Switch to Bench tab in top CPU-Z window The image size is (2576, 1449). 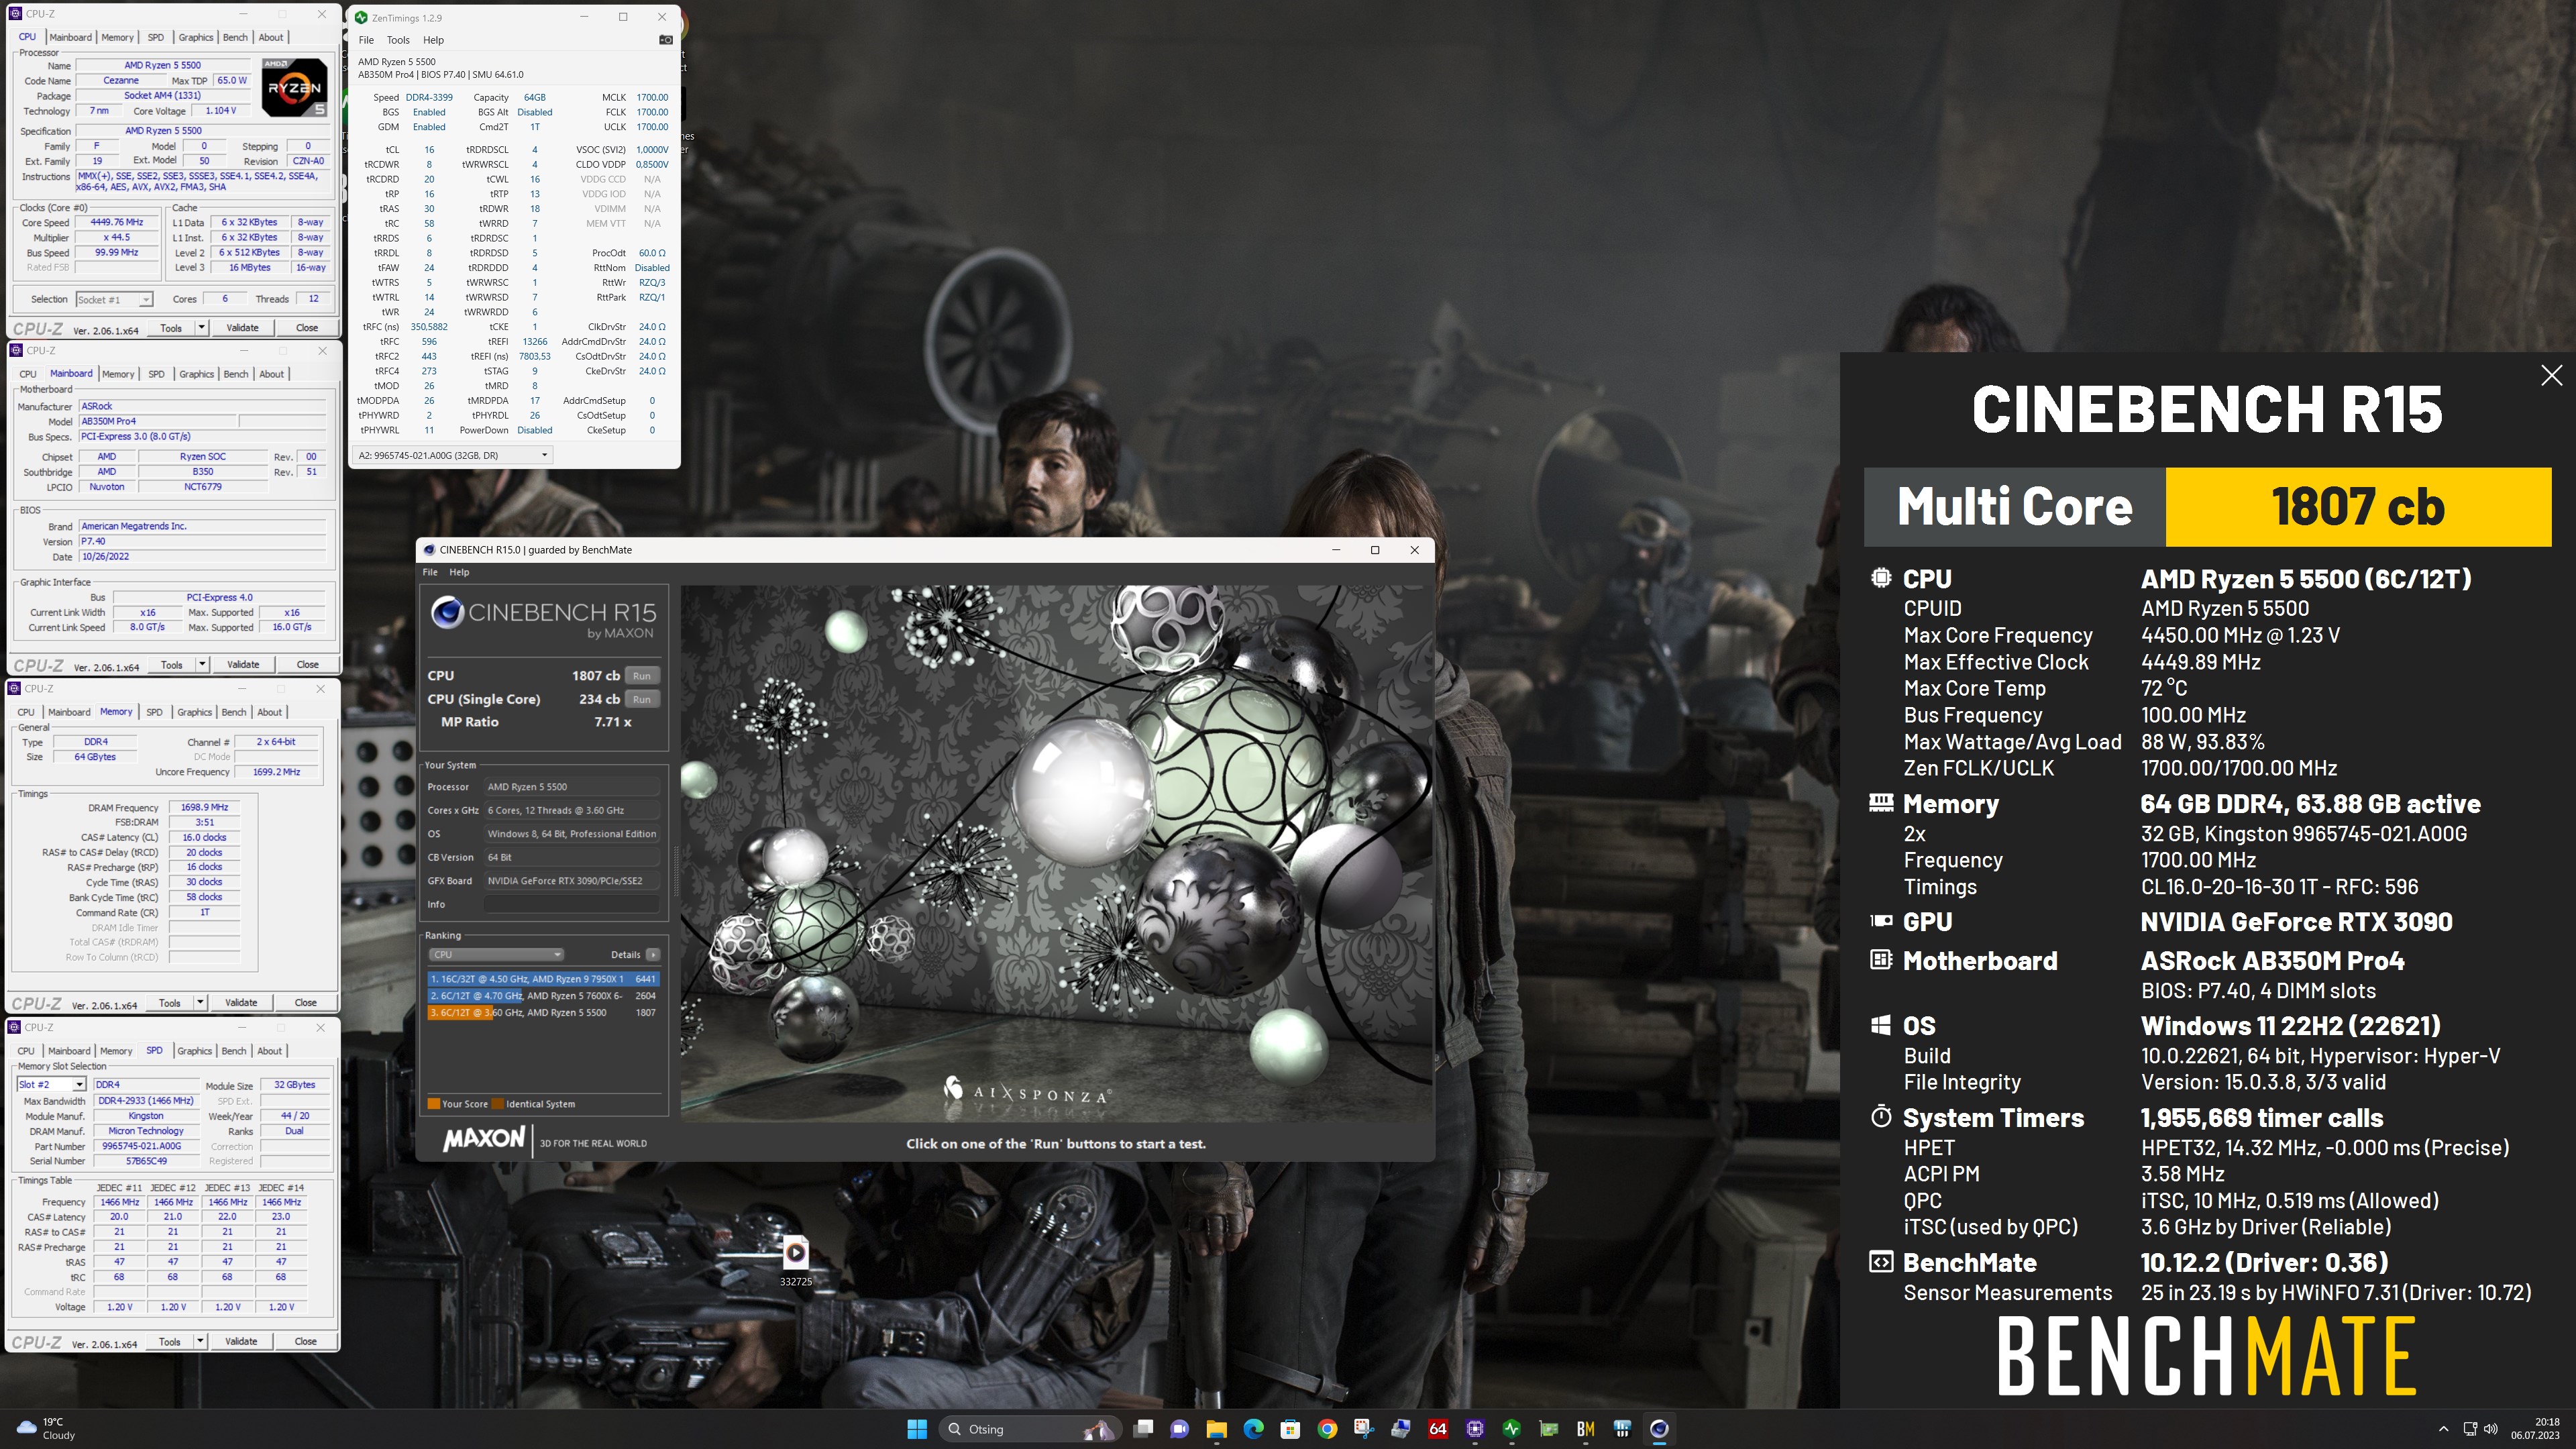235,37
